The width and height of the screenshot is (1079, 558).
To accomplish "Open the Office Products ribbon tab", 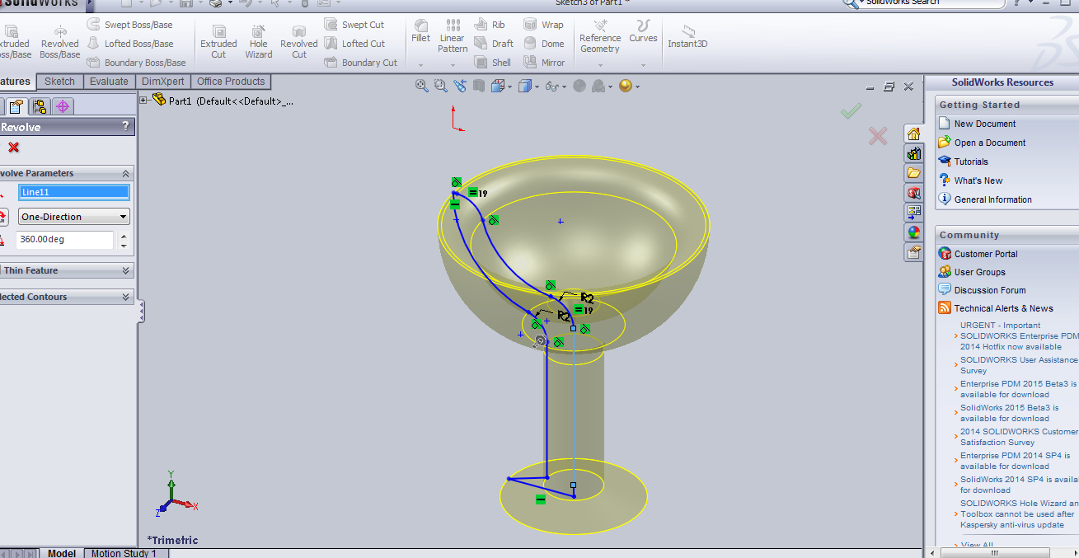I will pos(230,81).
